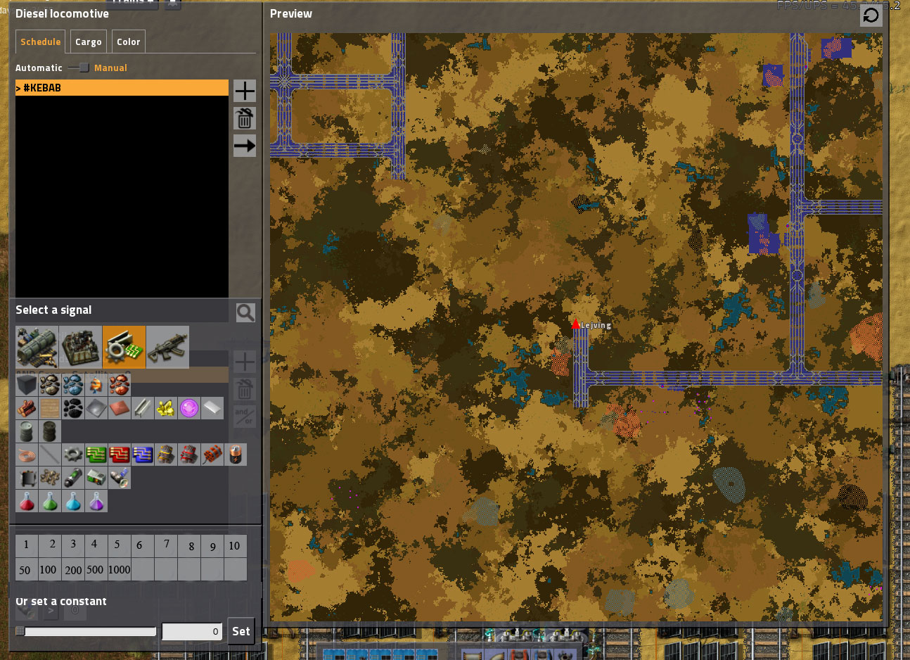Open the Color tab
910x660 pixels.
tap(129, 42)
